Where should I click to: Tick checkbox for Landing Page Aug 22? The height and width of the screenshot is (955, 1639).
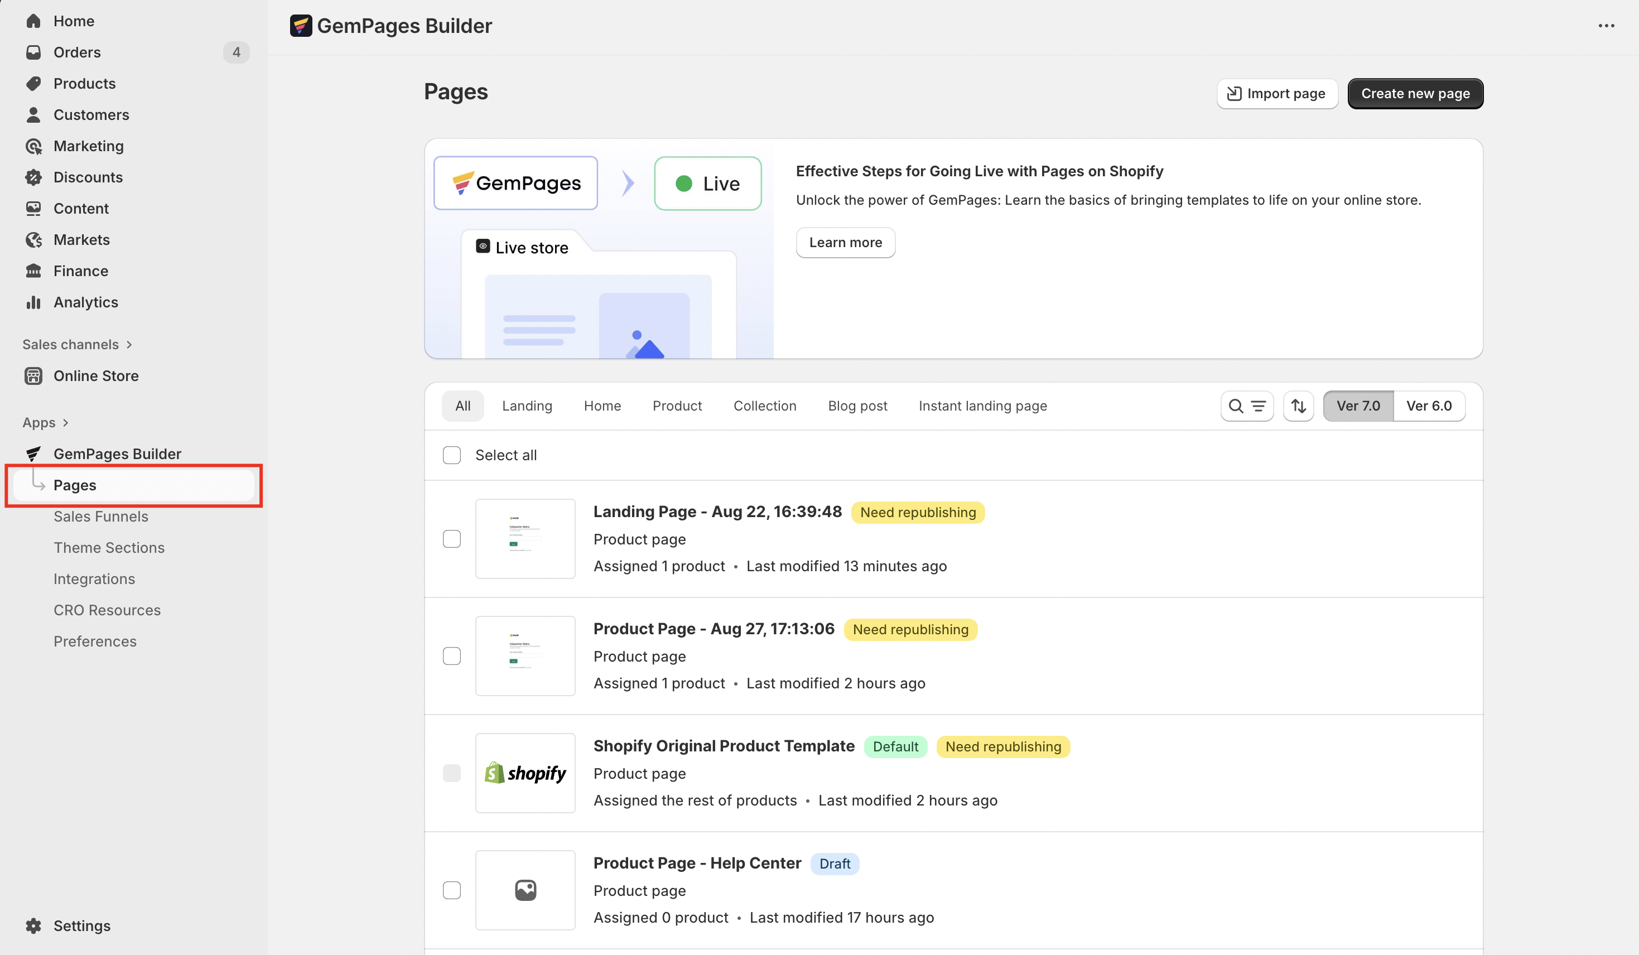451,539
